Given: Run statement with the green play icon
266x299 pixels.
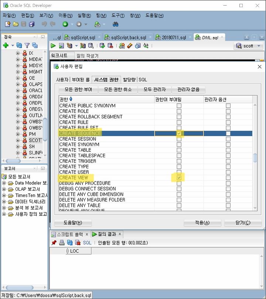Looking at the screenshot, I should (53, 45).
